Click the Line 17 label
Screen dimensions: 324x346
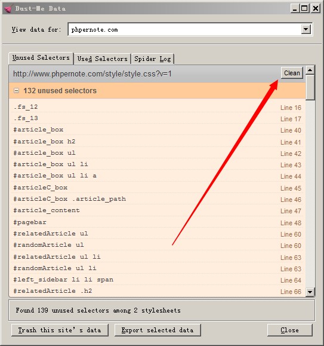coord(291,119)
